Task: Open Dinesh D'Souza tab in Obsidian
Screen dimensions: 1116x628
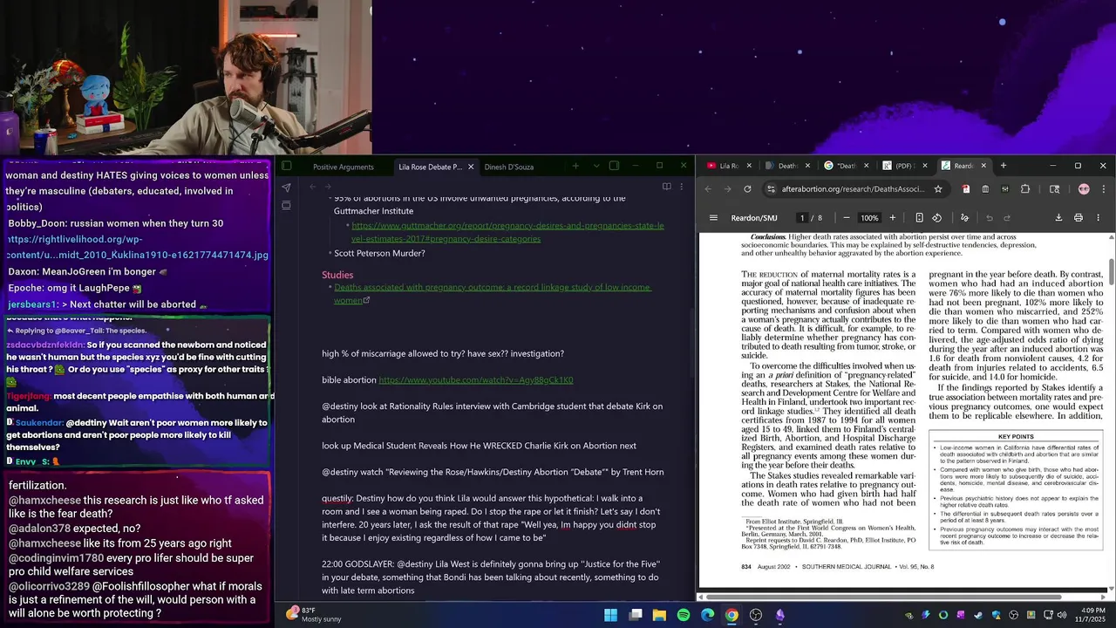Action: tap(509, 167)
